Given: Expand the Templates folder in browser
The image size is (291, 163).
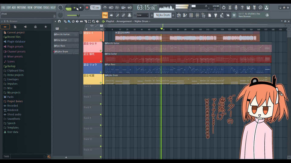Looking at the screenshot, I should 13,128.
